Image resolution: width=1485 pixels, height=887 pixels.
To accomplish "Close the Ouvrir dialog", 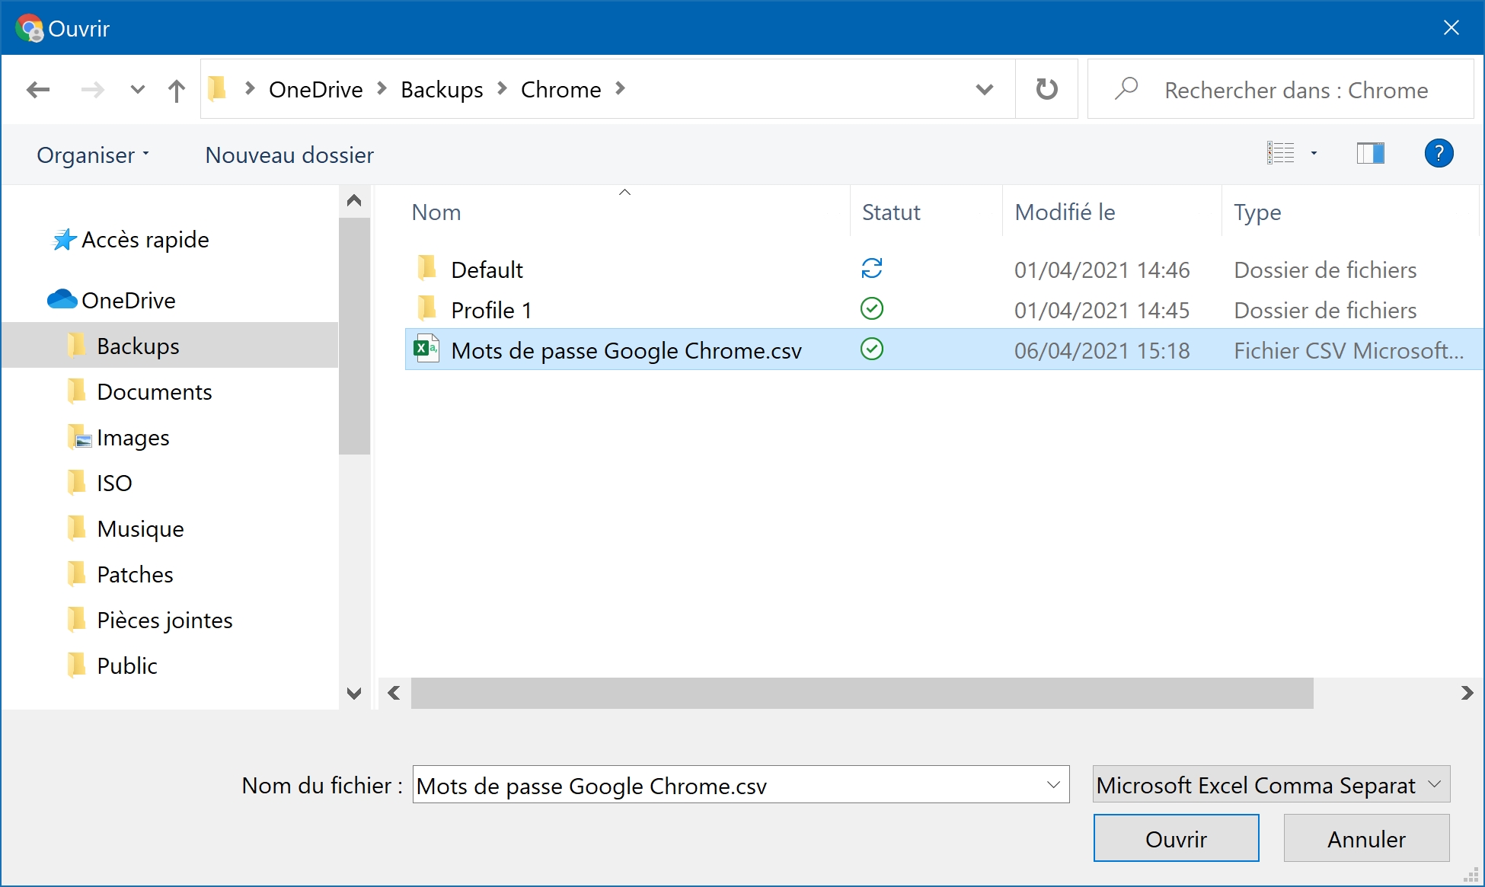I will [x=1451, y=28].
